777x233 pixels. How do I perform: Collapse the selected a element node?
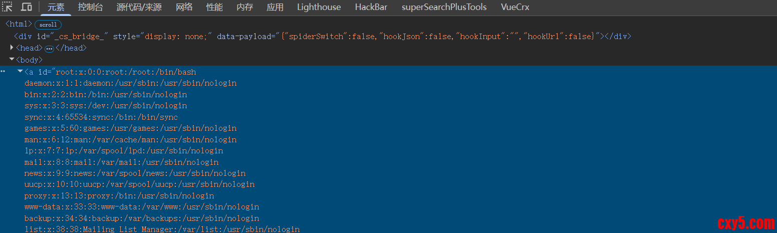tap(20, 71)
